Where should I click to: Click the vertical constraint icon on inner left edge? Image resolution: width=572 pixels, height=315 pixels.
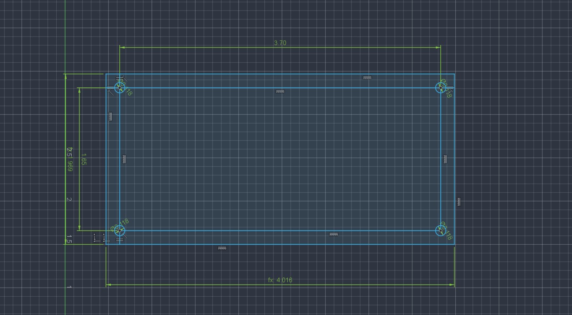tap(124, 159)
